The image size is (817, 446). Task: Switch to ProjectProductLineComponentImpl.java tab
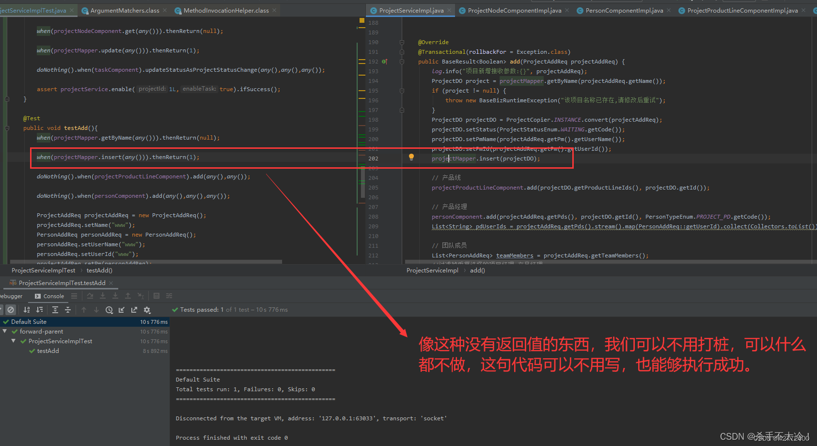point(742,10)
